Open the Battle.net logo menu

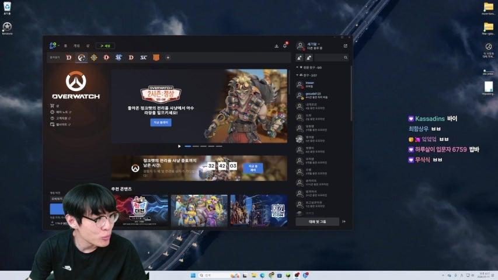tap(53, 45)
